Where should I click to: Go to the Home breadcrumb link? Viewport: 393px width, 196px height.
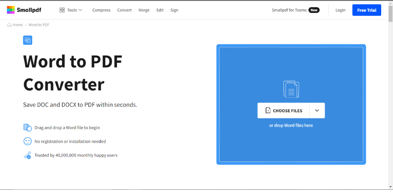click(18, 25)
